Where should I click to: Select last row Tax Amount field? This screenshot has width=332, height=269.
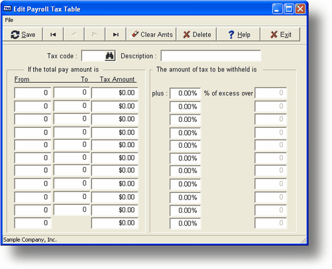[x=115, y=223]
